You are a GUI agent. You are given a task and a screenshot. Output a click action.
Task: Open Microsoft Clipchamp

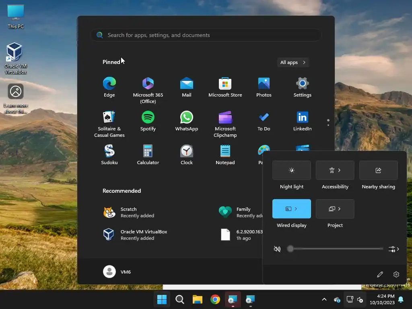[225, 124]
